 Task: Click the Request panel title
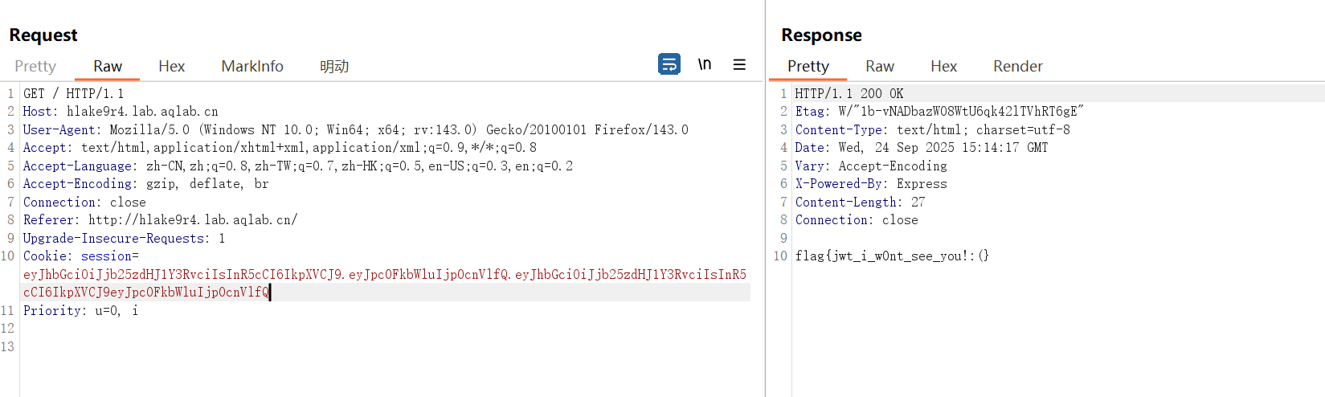(43, 35)
